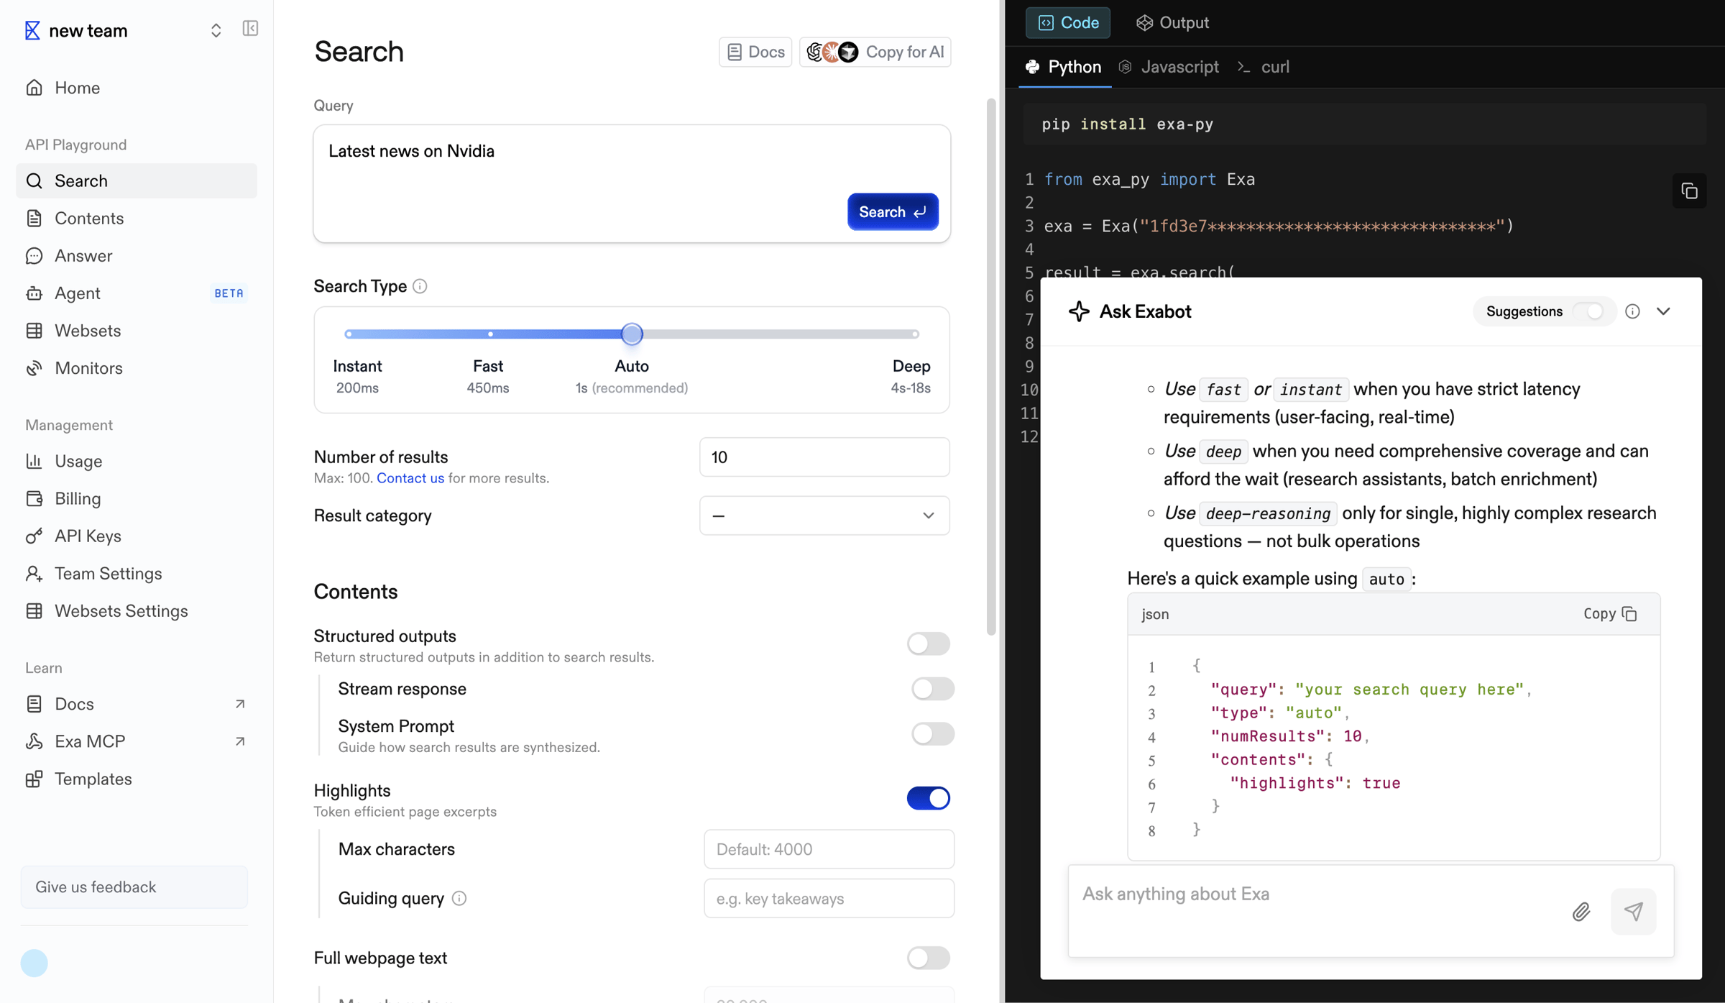Image resolution: width=1725 pixels, height=1003 pixels.
Task: Go to Home in the sidebar
Action: [x=136, y=88]
